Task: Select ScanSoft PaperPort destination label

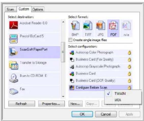Action: click(34, 49)
